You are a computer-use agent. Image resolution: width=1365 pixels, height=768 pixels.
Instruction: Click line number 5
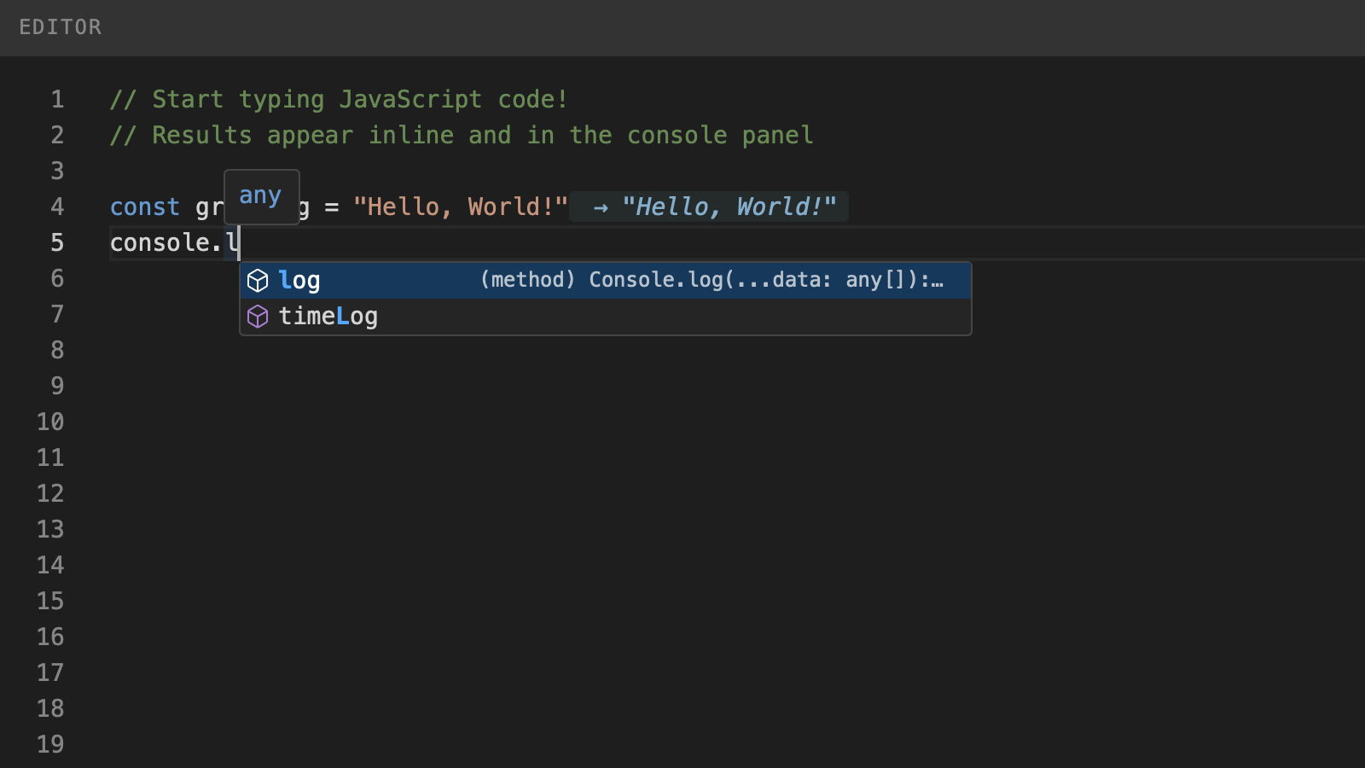click(x=57, y=242)
